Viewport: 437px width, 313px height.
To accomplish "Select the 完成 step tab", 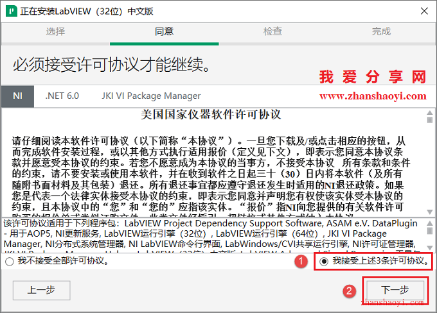I will (x=381, y=31).
